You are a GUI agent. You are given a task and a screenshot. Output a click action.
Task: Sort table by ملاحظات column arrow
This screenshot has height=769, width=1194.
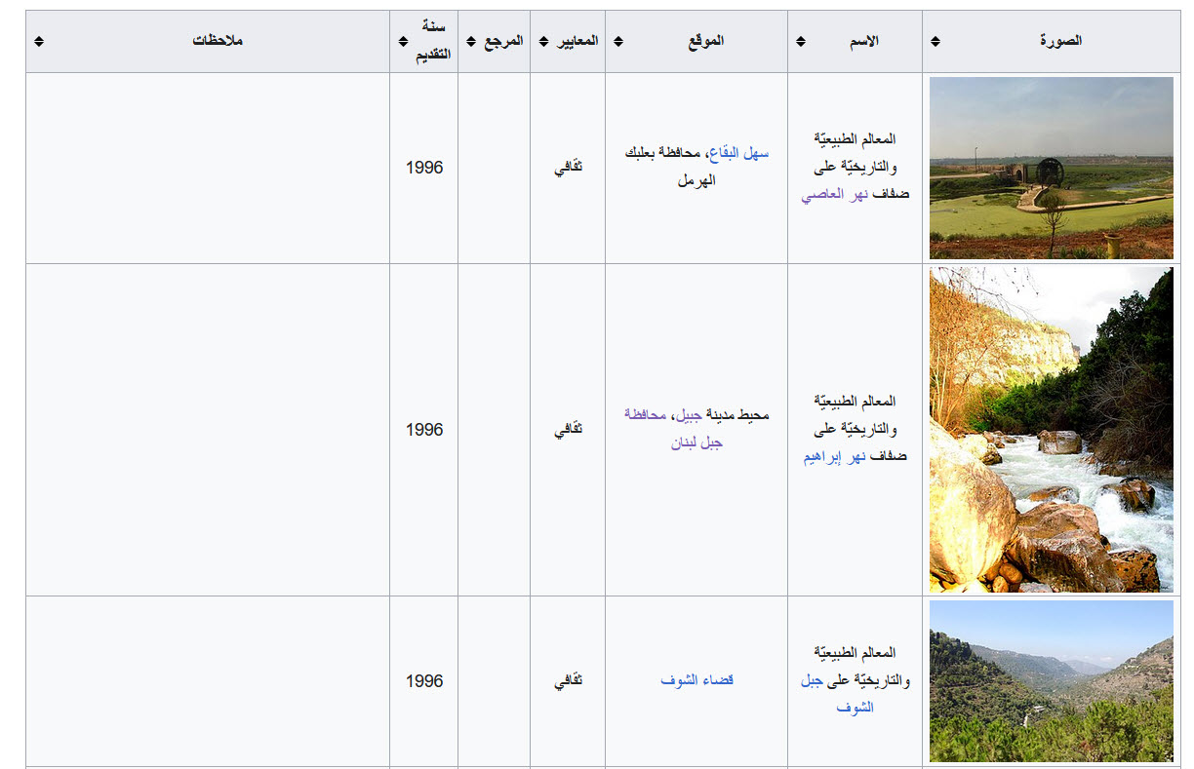[x=38, y=41]
